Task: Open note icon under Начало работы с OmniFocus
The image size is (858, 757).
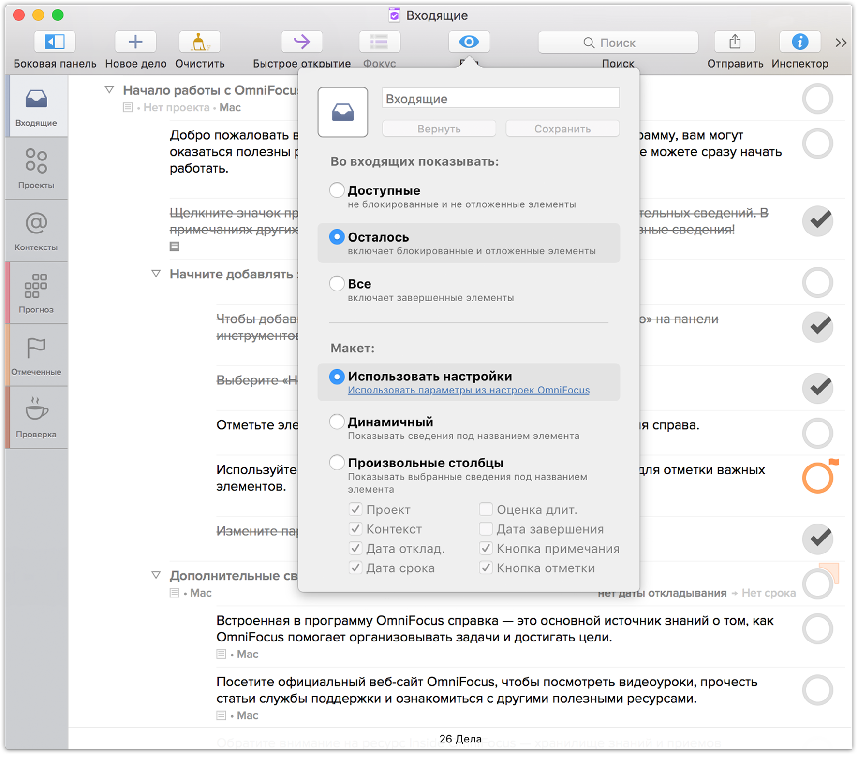Action: click(128, 107)
